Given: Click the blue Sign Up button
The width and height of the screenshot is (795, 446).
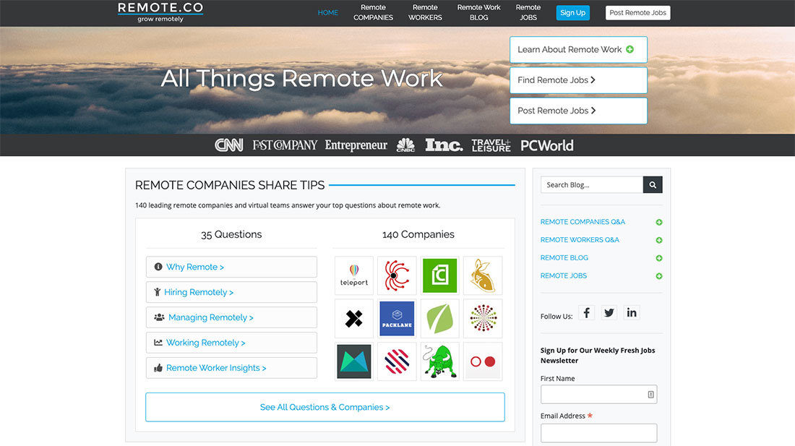Looking at the screenshot, I should pos(573,13).
